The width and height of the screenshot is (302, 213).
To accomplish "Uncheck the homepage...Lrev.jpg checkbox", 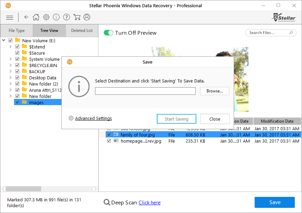I will click(109, 141).
